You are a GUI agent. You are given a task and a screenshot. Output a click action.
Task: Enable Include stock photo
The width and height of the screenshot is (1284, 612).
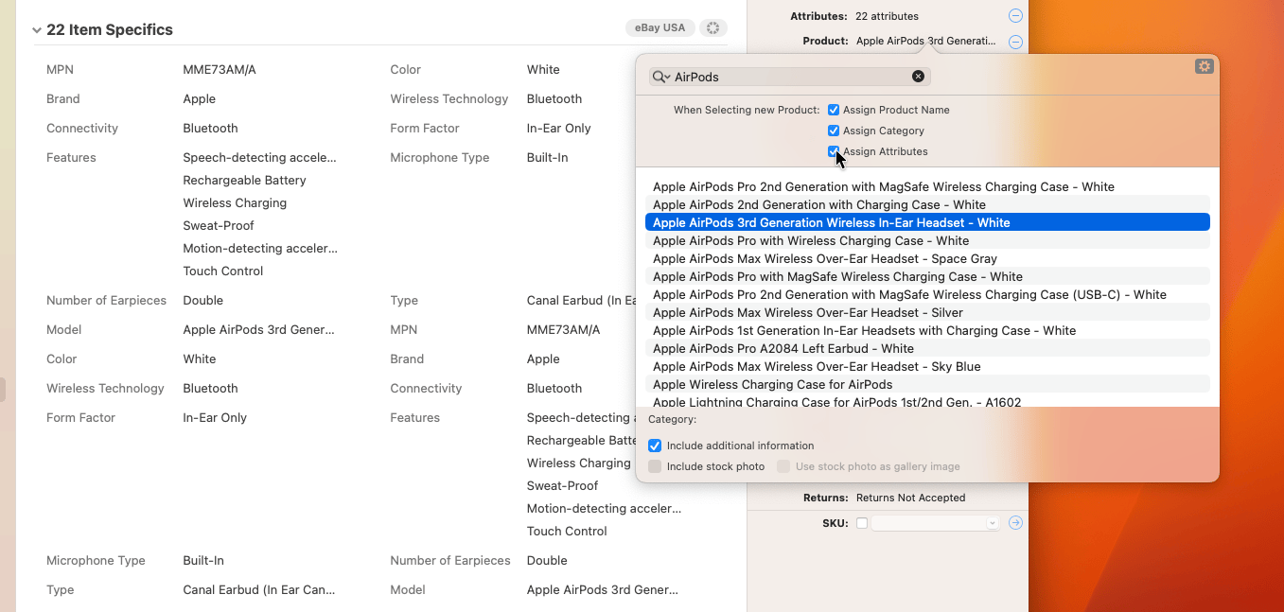(655, 466)
